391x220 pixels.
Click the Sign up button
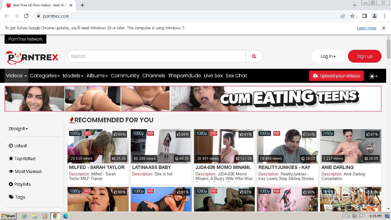pyautogui.click(x=364, y=56)
